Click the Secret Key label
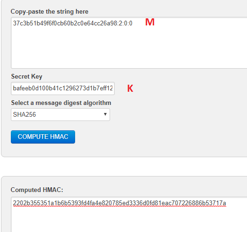This screenshot has width=247, height=232. pos(26,76)
